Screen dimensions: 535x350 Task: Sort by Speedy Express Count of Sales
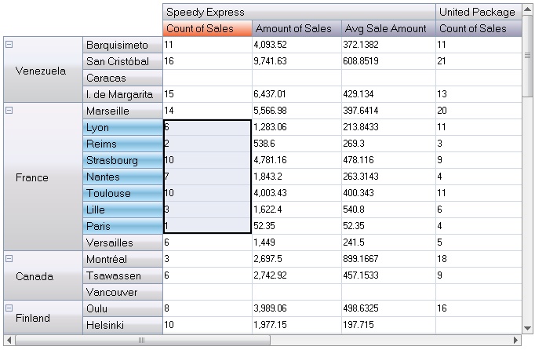tap(207, 29)
